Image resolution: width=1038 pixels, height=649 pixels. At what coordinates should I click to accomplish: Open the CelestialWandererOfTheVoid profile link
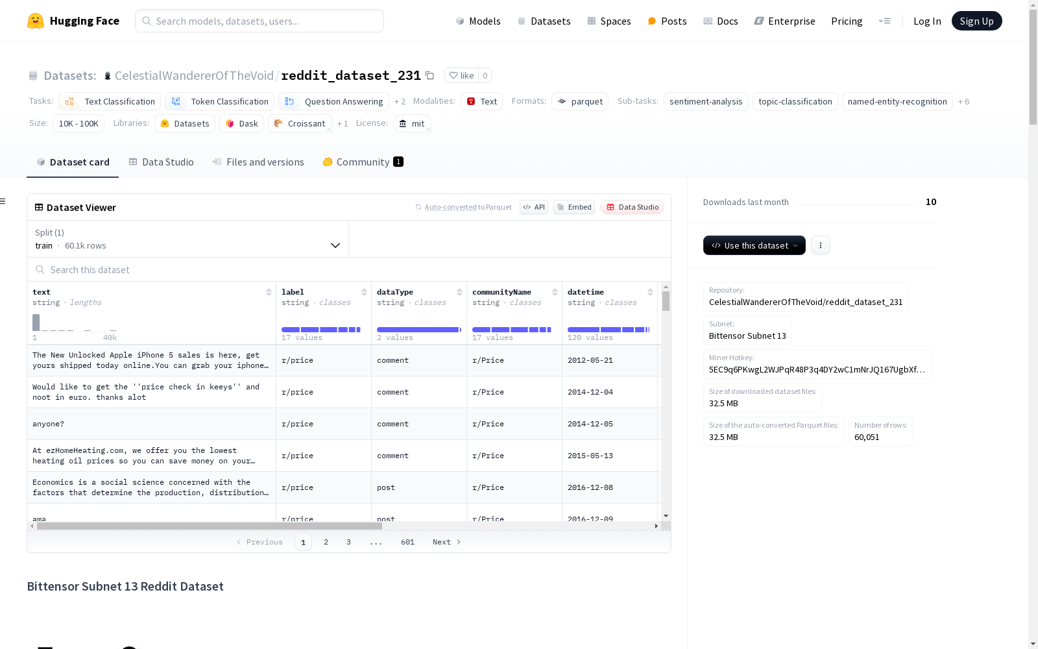[x=194, y=75]
